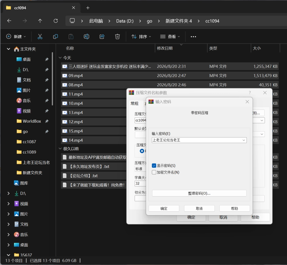This screenshot has width=287, height=265.
Task: Enable 加密文件名(N) checkbox
Action: pyautogui.click(x=154, y=172)
